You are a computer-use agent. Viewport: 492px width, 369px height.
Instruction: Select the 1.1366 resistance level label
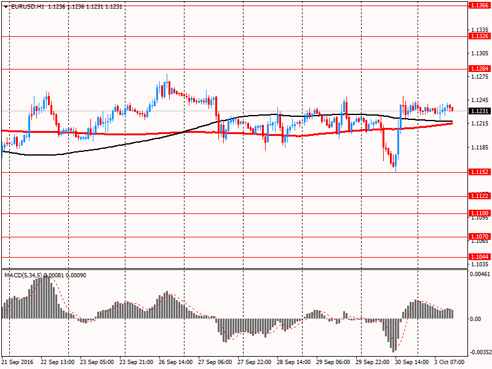480,6
